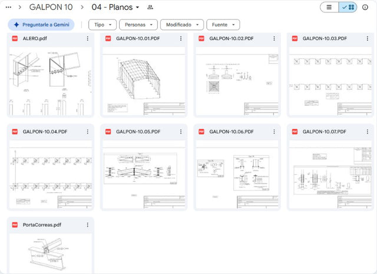This screenshot has height=274, width=377.
Task: Show folder details info icon
Action: pos(365,7)
